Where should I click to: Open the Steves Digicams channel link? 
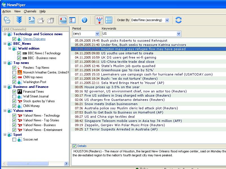coord(34,39)
